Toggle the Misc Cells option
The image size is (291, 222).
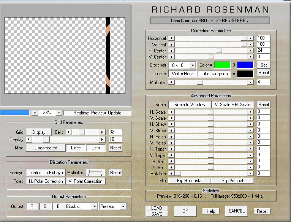(96, 148)
